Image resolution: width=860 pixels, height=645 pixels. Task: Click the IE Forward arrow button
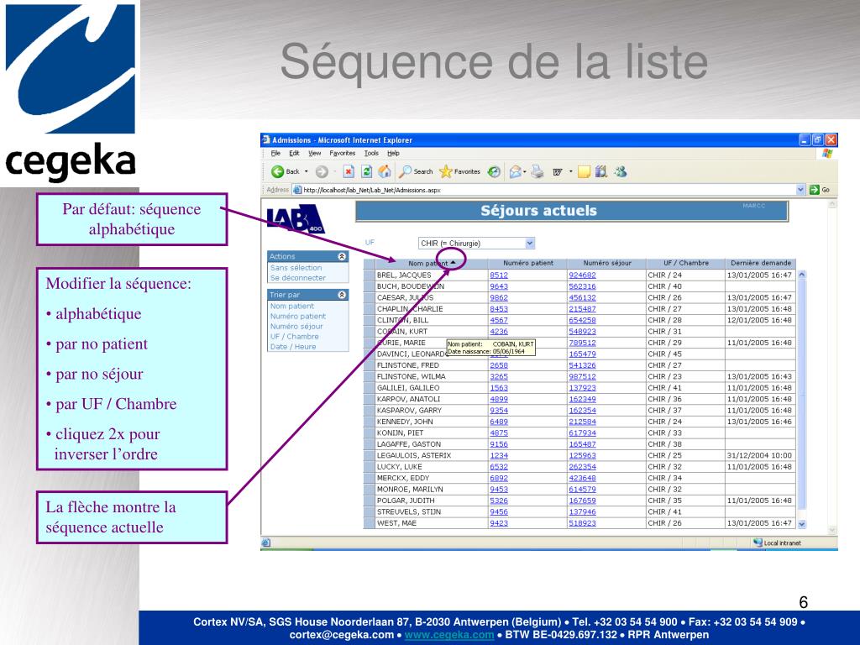[x=322, y=171]
